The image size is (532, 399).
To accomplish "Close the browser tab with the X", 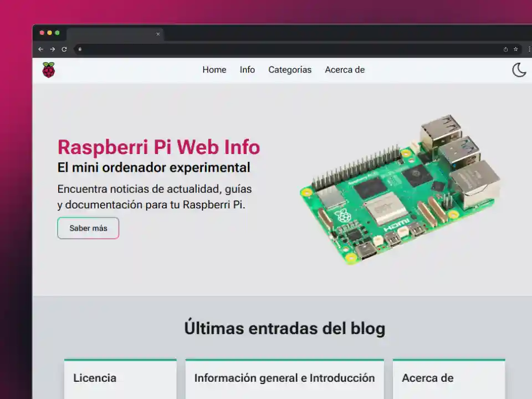I will click(x=158, y=34).
